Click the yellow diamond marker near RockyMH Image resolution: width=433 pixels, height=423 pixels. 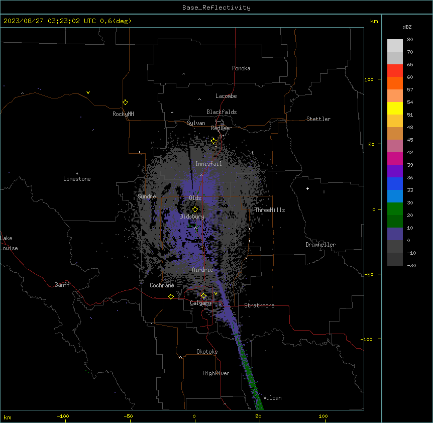(x=126, y=102)
